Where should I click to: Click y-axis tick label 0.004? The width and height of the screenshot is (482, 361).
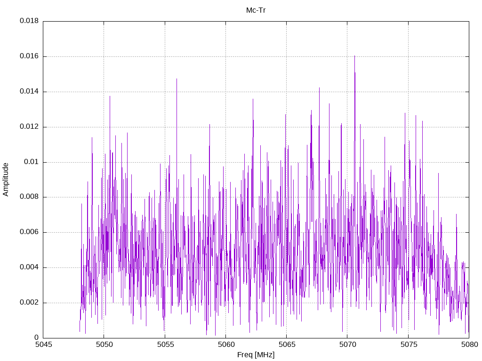pyautogui.click(x=29, y=267)
